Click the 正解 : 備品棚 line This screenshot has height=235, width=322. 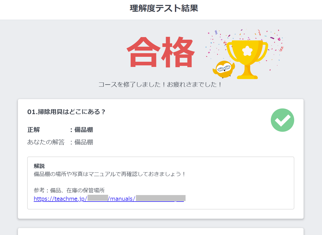click(60, 130)
